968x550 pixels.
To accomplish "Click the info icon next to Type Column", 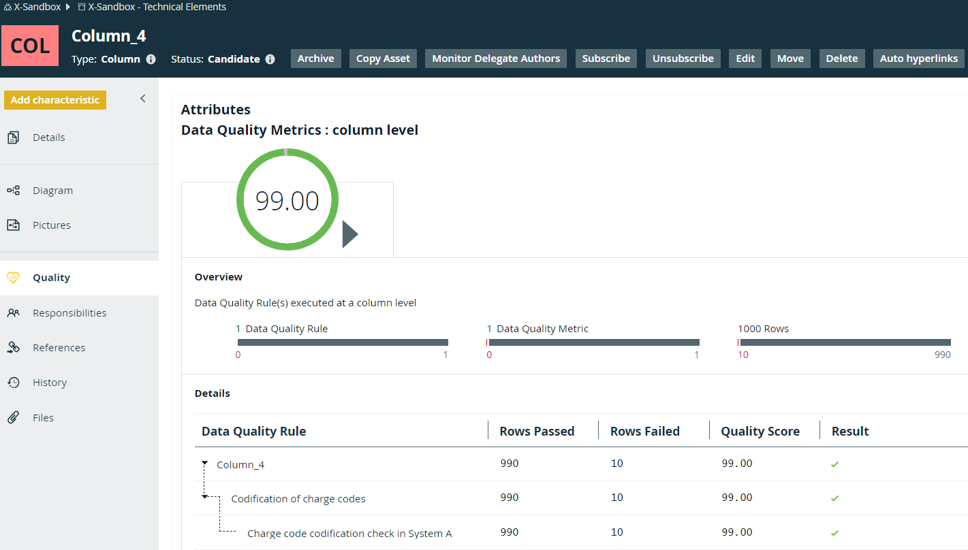I will (x=151, y=59).
